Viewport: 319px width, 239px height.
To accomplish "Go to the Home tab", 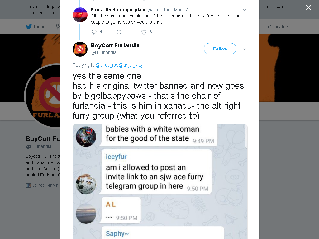I will tap(36, 27).
